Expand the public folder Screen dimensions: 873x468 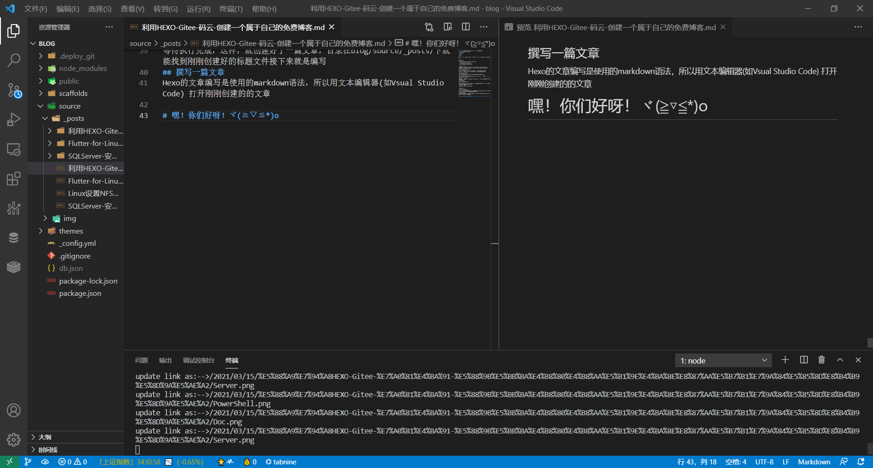coord(75,81)
